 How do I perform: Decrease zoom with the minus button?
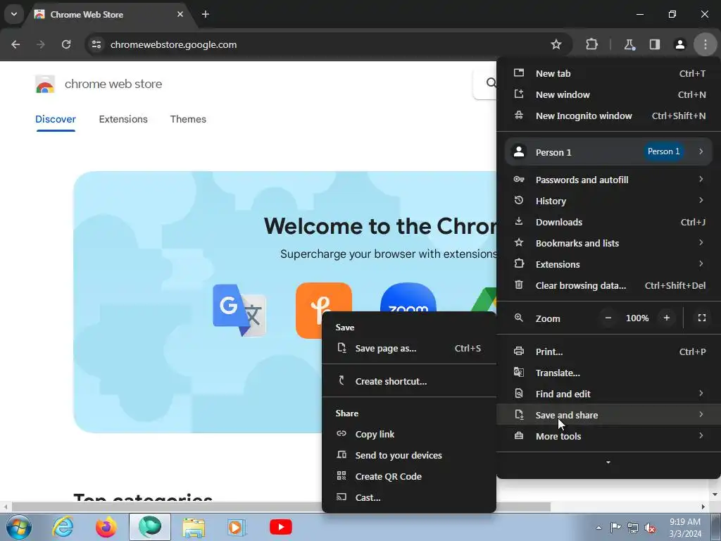coord(608,318)
